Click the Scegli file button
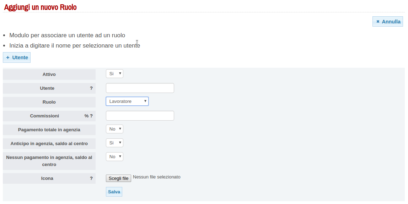This screenshot has width=408, height=204. pos(118,178)
